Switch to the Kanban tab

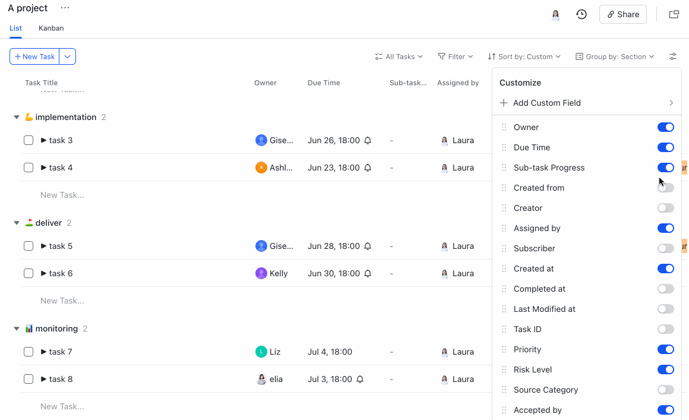click(51, 28)
